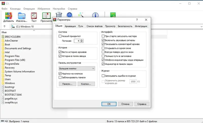Click the Intel folder icon

(x=3, y=52)
